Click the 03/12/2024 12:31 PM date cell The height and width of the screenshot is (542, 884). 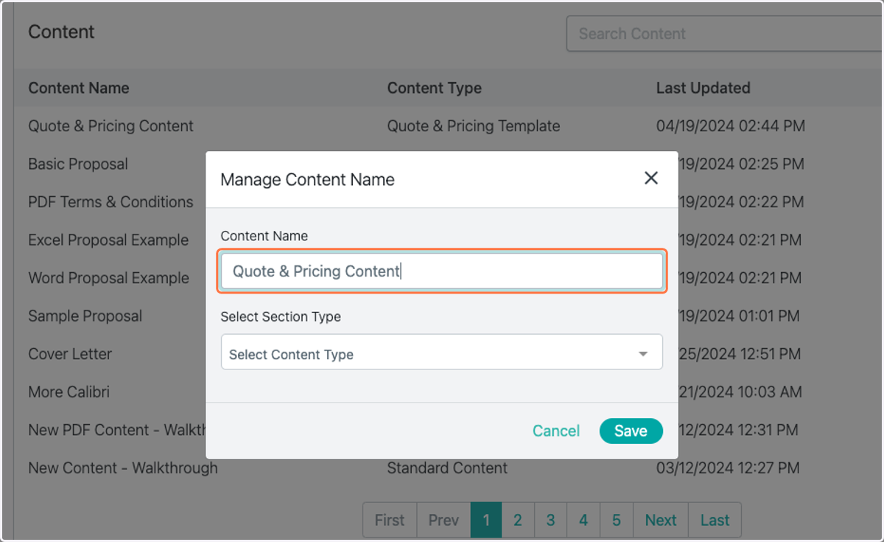click(738, 430)
